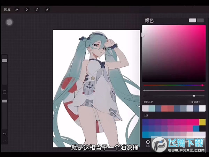The width and height of the screenshot is (209, 157).
Task: Pick the teal history swatch
Action: [x=152, y=109]
